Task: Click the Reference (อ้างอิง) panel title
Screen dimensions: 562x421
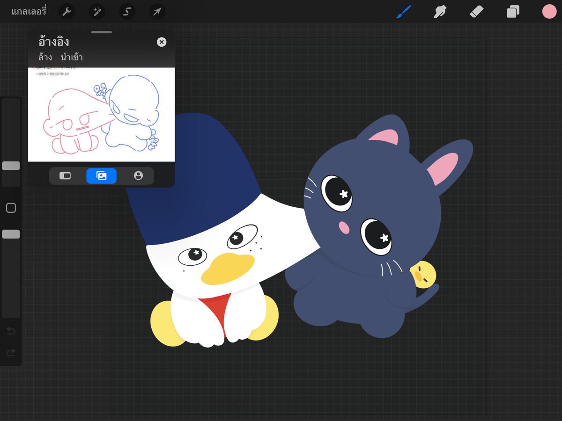Action: click(54, 42)
